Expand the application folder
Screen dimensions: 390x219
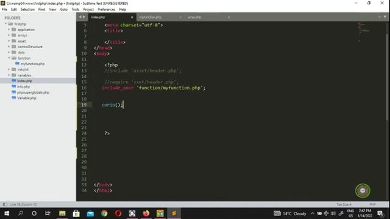click(x=9, y=30)
